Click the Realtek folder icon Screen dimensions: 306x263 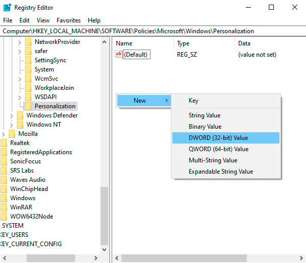pyautogui.click(x=4, y=143)
